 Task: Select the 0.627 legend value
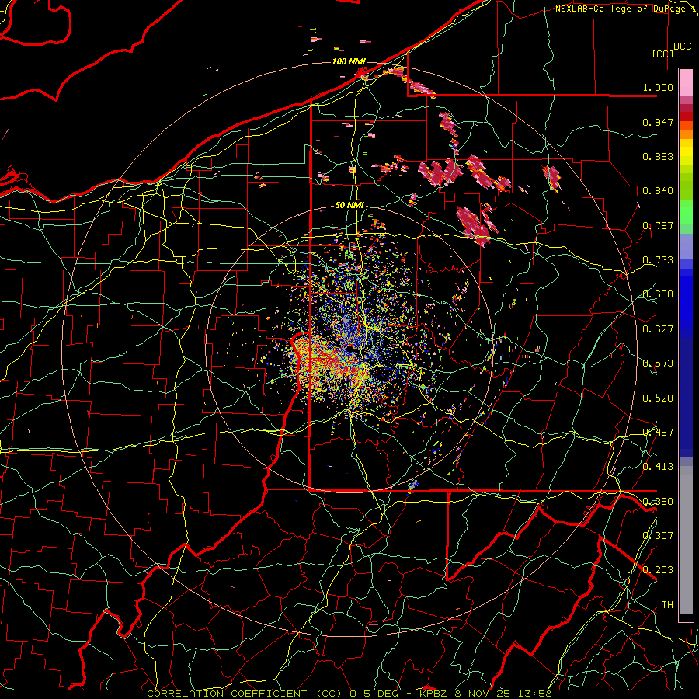tap(658, 329)
